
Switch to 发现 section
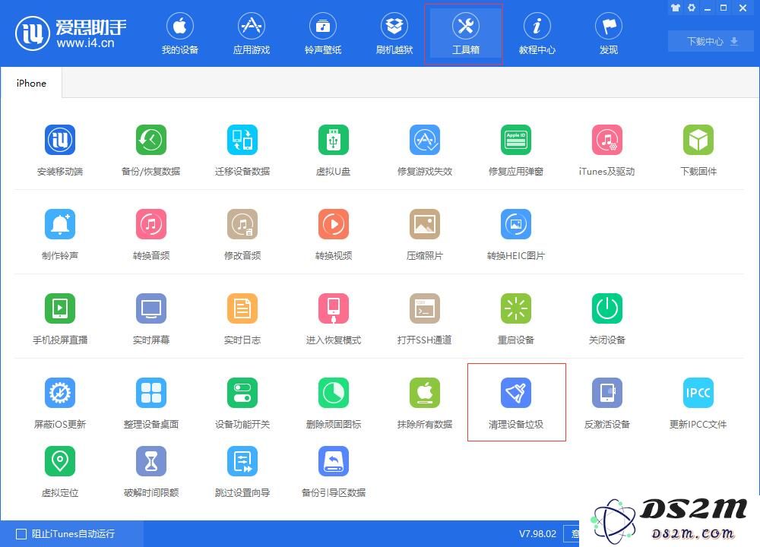[609, 34]
